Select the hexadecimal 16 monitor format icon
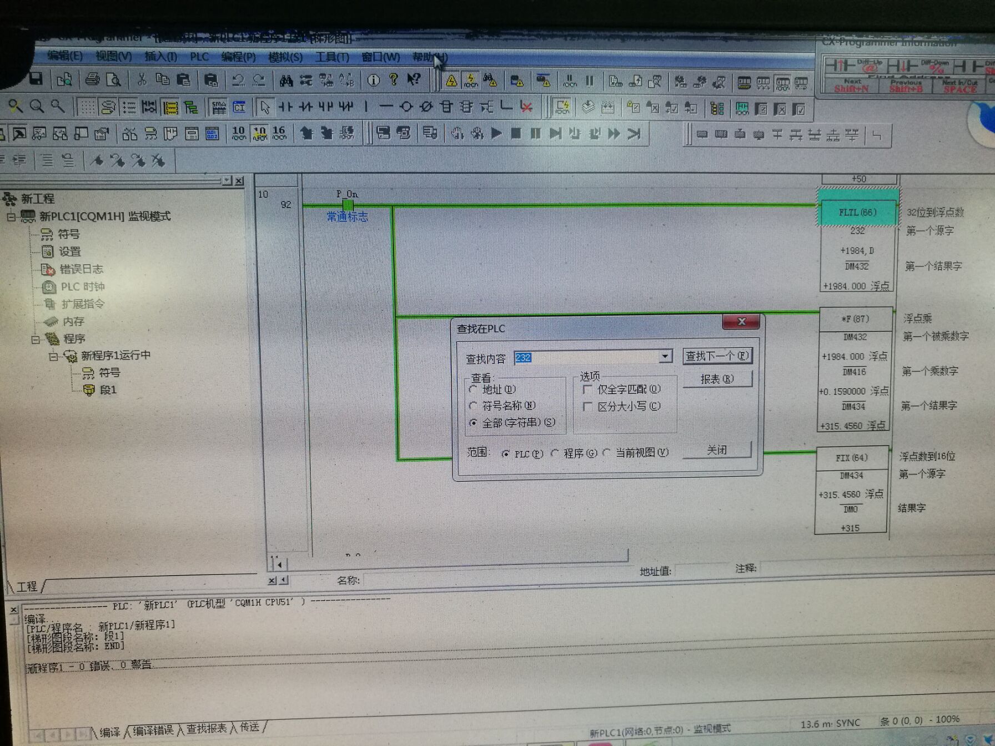Image resolution: width=995 pixels, height=746 pixels. click(279, 133)
